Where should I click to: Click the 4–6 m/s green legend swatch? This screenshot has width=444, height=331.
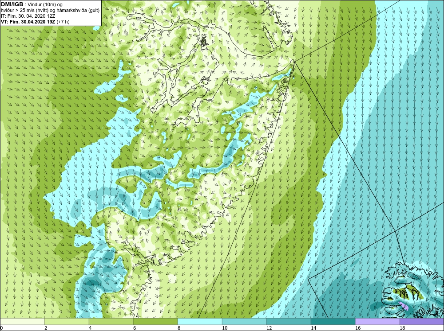pyautogui.click(x=111, y=322)
